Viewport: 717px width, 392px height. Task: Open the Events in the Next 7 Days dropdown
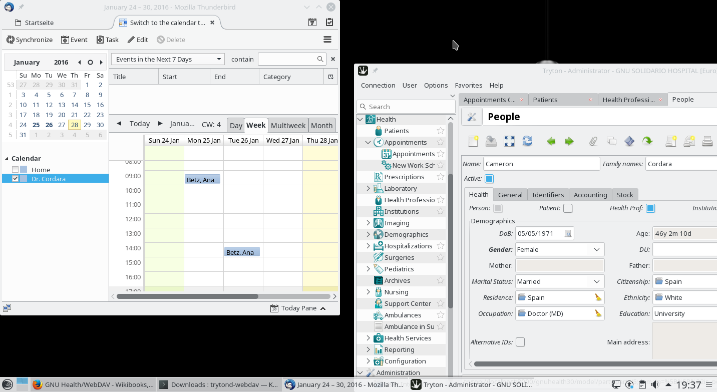(x=168, y=59)
